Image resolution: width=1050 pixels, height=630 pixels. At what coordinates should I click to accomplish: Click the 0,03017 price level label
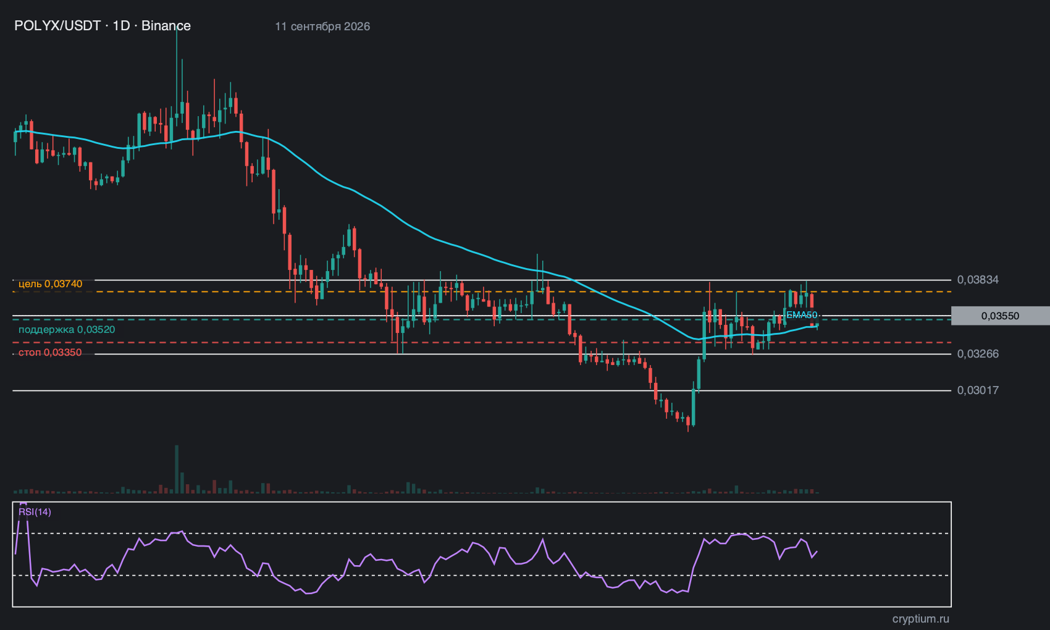(978, 390)
